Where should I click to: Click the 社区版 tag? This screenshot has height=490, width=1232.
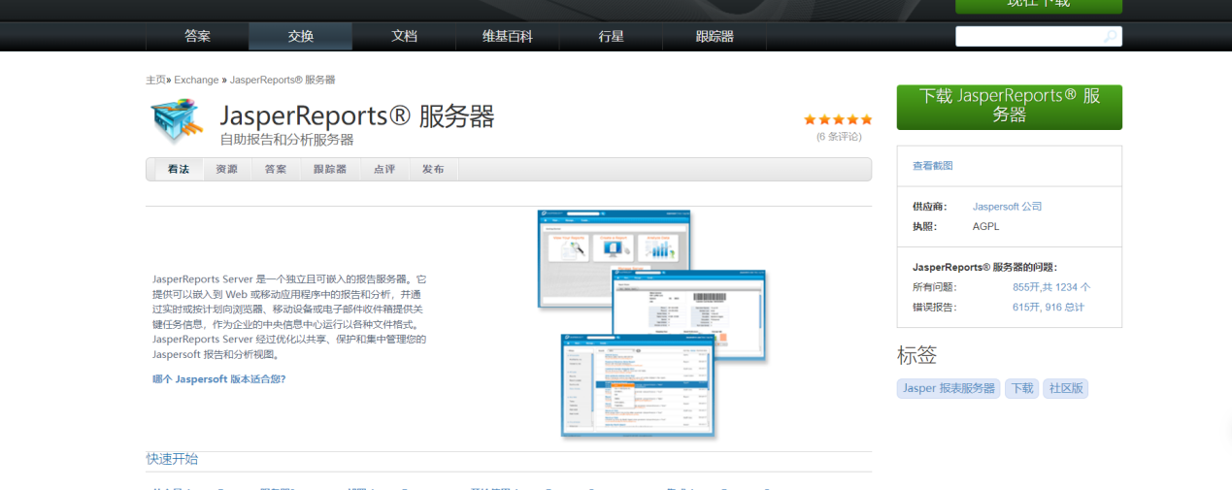point(1066,388)
